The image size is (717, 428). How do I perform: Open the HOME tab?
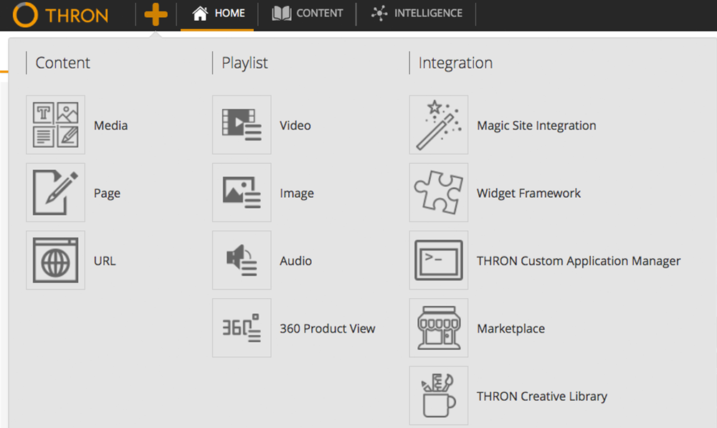click(x=218, y=13)
